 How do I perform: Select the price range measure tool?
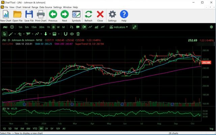point(54,34)
